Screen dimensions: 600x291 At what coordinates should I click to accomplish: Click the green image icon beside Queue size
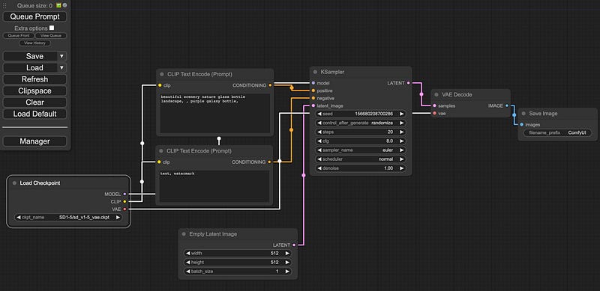pyautogui.click(x=59, y=5)
